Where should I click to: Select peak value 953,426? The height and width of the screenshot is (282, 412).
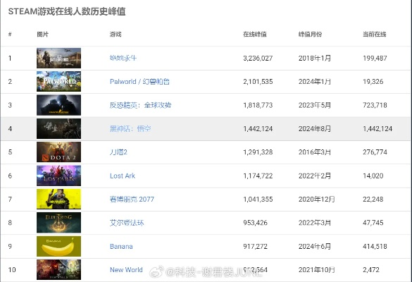click(x=256, y=223)
